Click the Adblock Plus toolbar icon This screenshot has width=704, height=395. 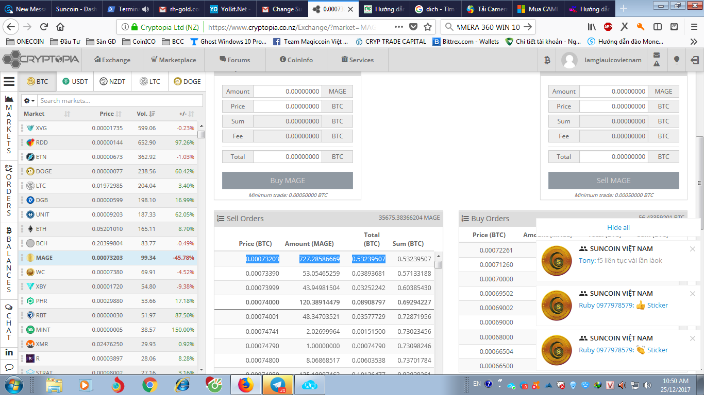click(x=608, y=27)
